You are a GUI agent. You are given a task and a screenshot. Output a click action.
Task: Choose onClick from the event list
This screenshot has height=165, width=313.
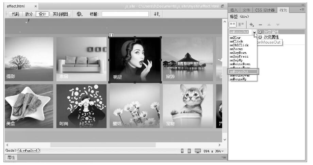[236, 42]
